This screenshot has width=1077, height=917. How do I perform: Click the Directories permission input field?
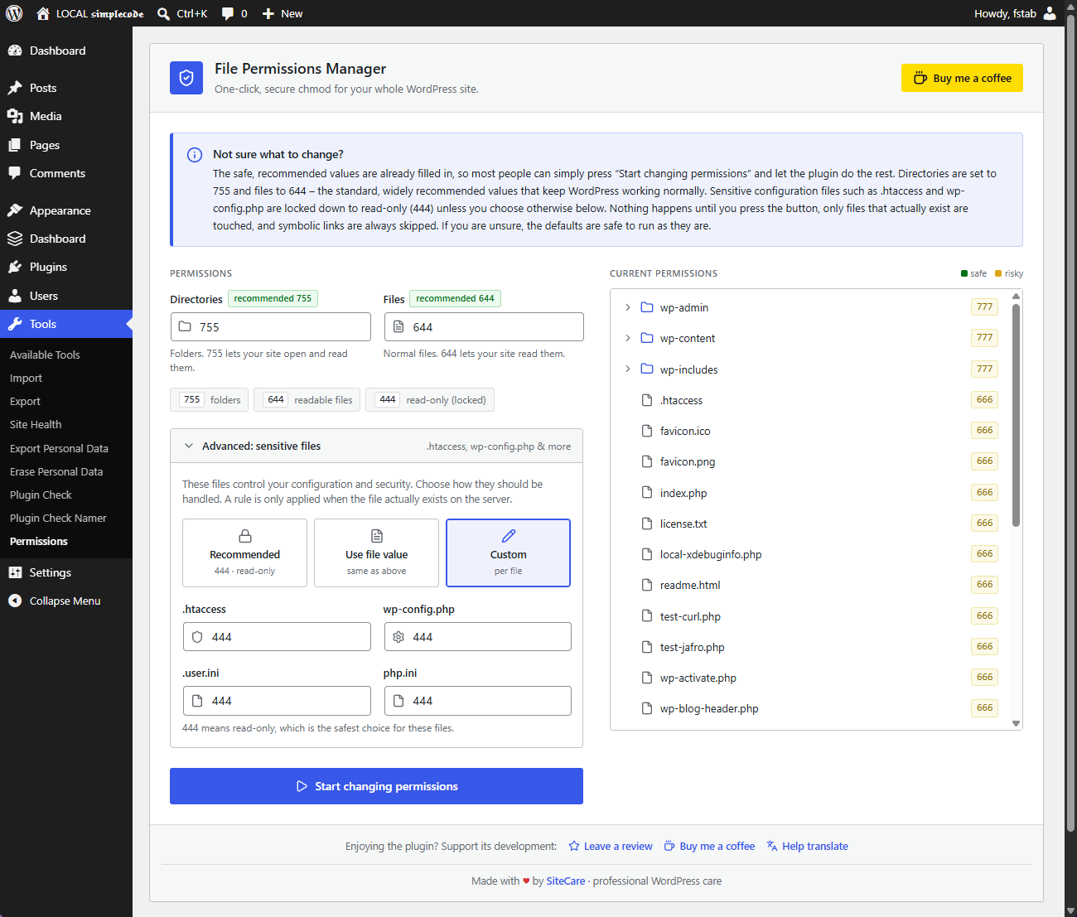[x=271, y=326]
